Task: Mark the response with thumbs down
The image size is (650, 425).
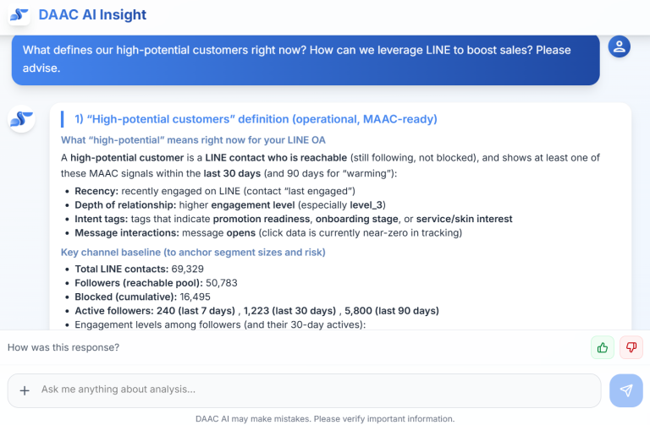Action: 631,347
